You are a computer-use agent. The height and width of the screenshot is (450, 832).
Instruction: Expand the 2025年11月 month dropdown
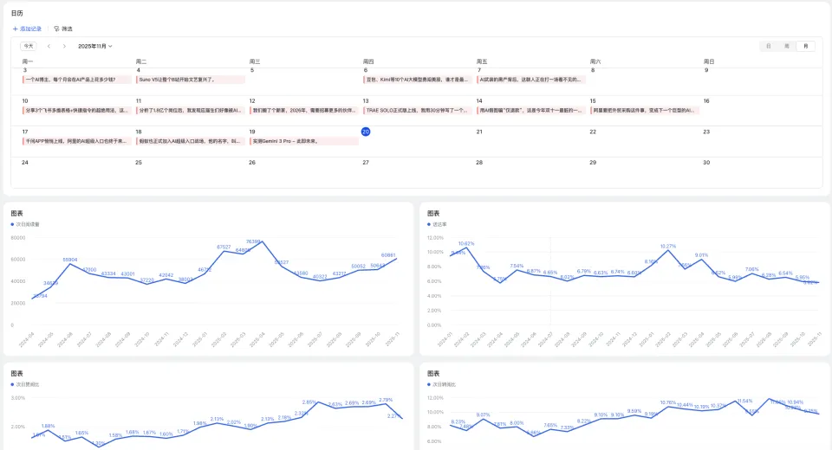(95, 46)
